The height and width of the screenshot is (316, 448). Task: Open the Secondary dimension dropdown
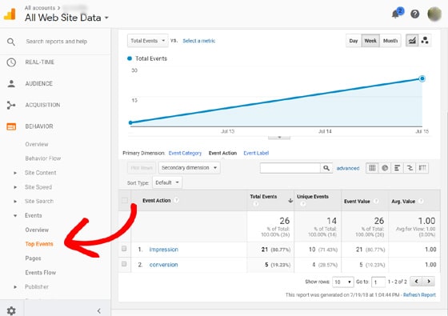pos(189,168)
